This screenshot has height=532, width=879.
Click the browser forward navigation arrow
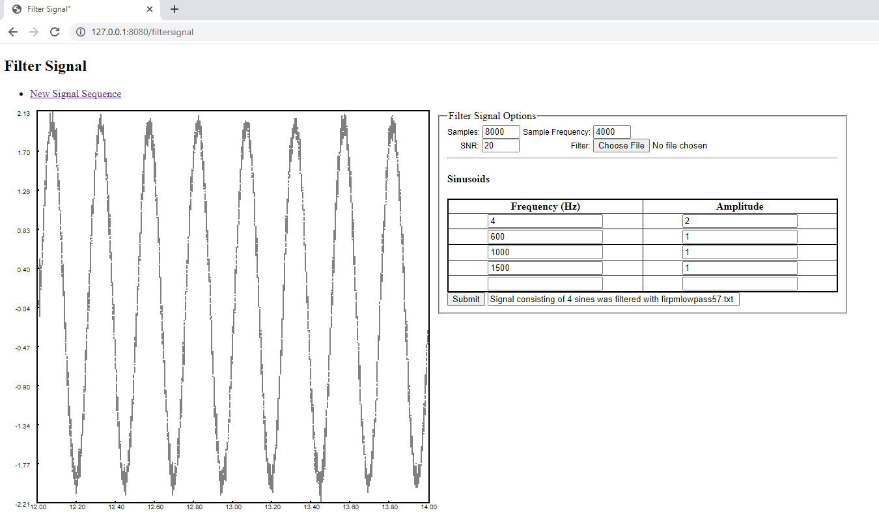pos(34,31)
